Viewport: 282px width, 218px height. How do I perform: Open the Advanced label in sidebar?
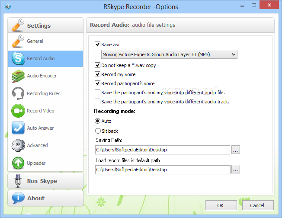[x=37, y=145]
